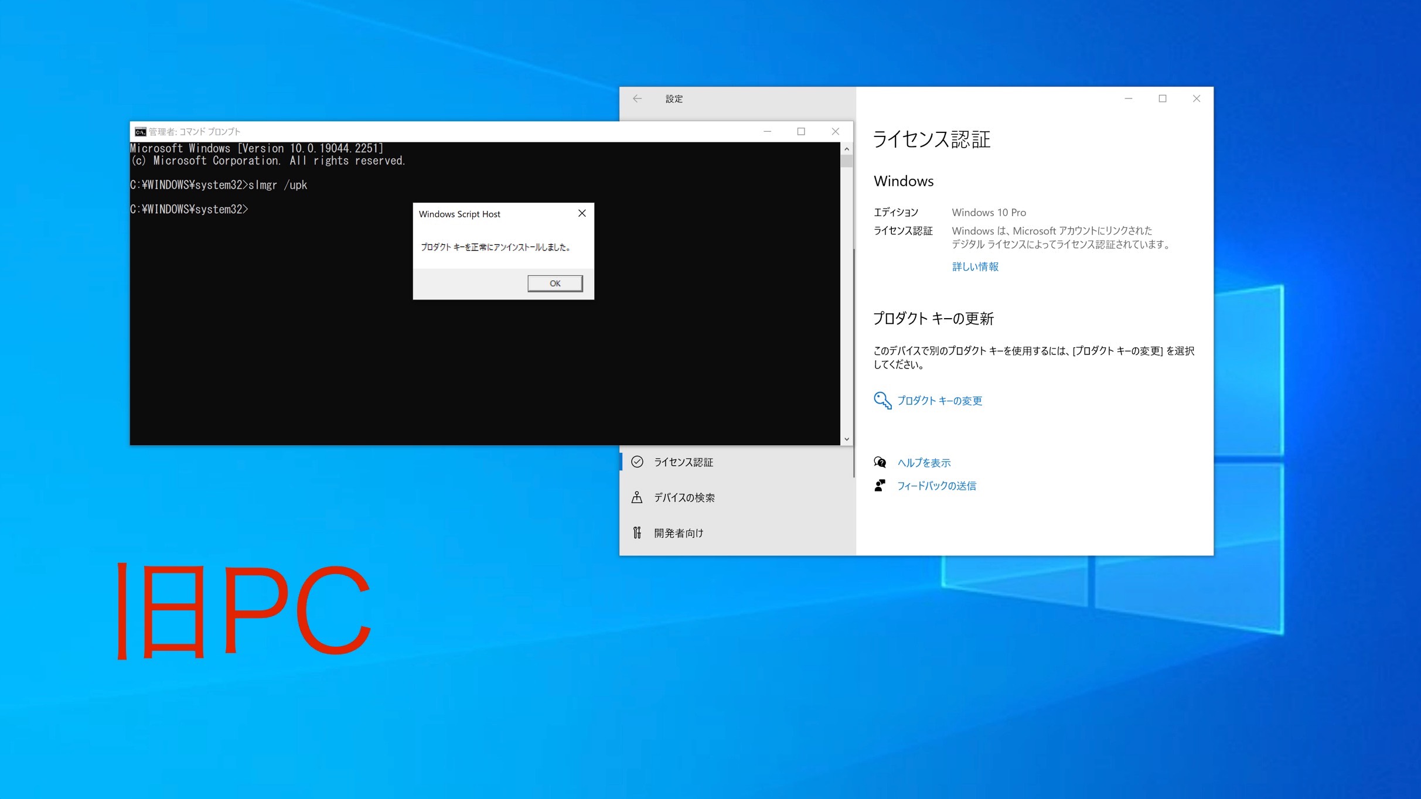Click the scroll-down arrow in the command prompt
Screen dimensions: 1421x799
click(x=846, y=438)
